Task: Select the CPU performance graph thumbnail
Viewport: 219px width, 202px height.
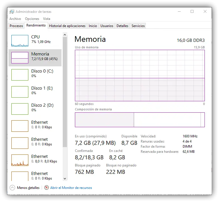Action: [x=20, y=40]
